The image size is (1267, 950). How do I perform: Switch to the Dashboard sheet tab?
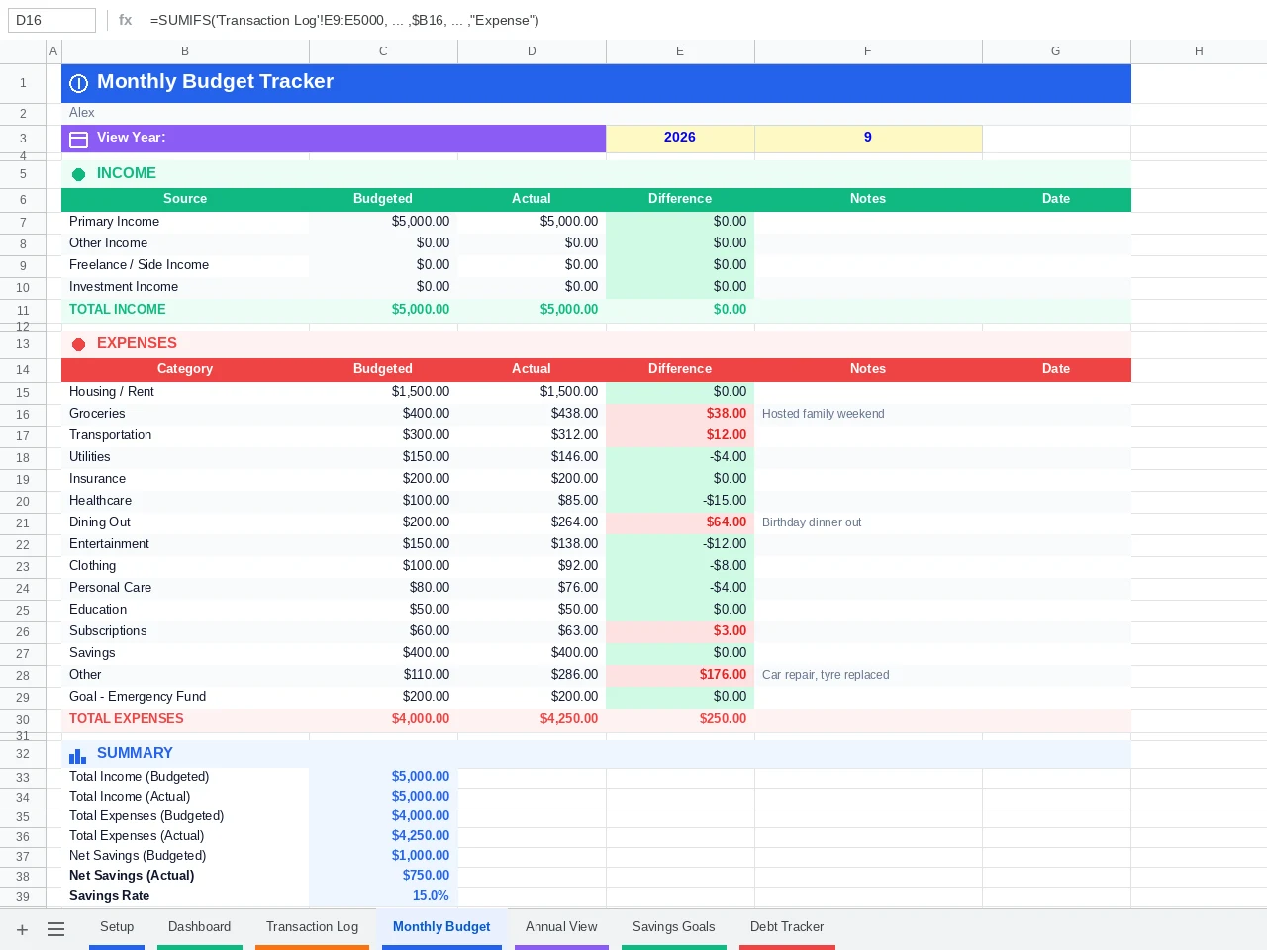pos(199,927)
